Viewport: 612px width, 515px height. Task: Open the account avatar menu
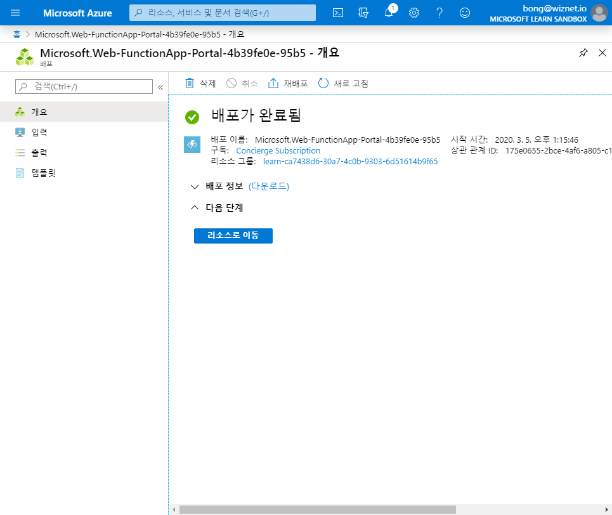[599, 13]
